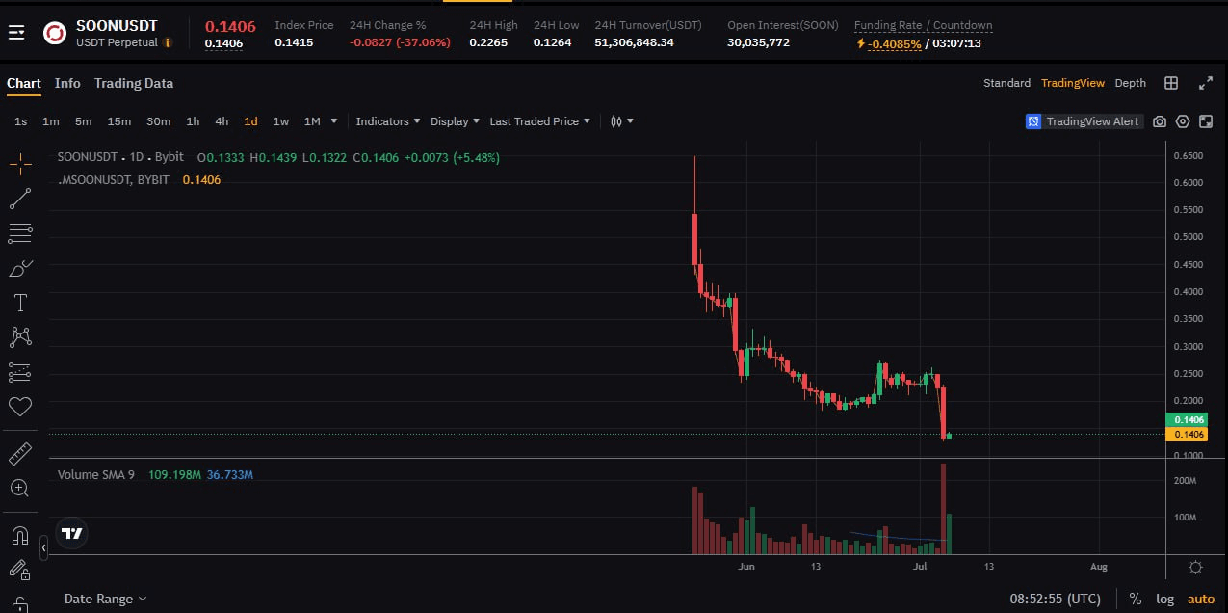Click the SOONUSDT pair name in header
Screen dimensions: 1228x613
[x=117, y=25]
